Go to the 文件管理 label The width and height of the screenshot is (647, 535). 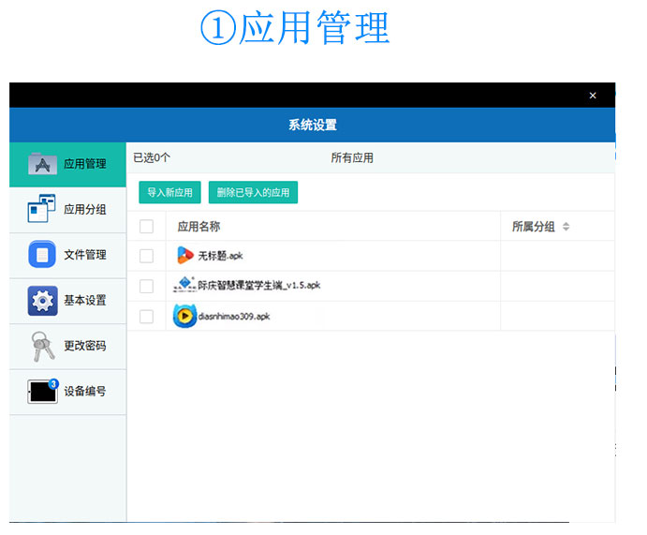85,255
